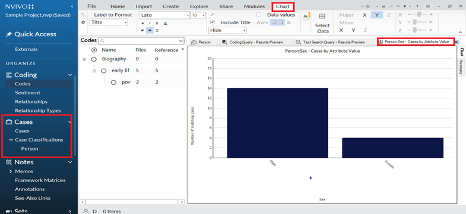Open the Help question mark icon

[x=417, y=7]
